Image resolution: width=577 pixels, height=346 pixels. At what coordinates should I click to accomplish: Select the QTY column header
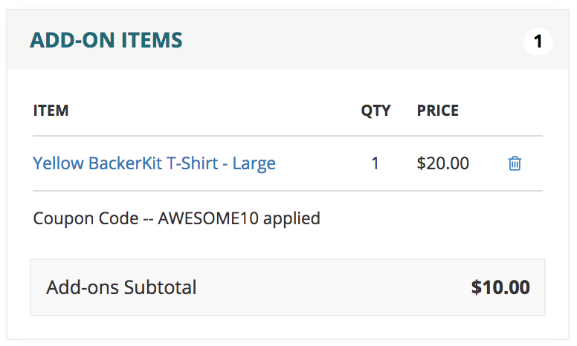point(375,111)
